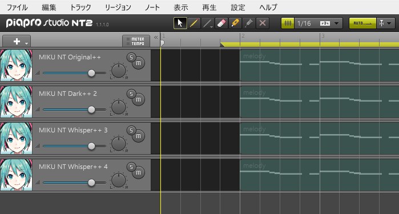Click volume slider handle on MIKU NT Whisper++ 3
Image resolution: width=399 pixels, height=214 pixels.
point(91,146)
